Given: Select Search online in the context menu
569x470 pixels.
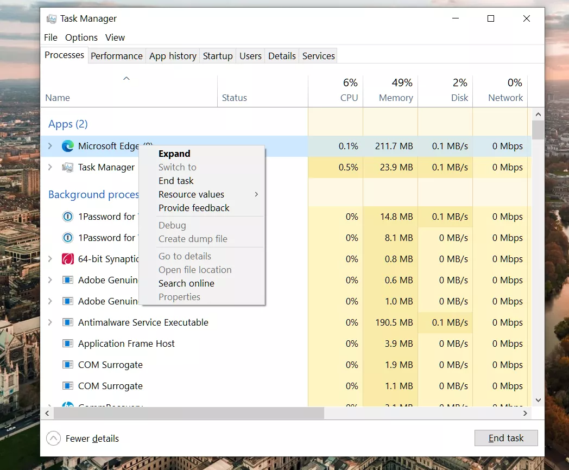Looking at the screenshot, I should (x=186, y=283).
